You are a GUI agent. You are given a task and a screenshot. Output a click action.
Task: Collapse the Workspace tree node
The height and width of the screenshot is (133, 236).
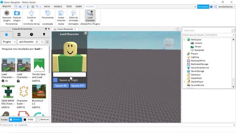pos(184,40)
